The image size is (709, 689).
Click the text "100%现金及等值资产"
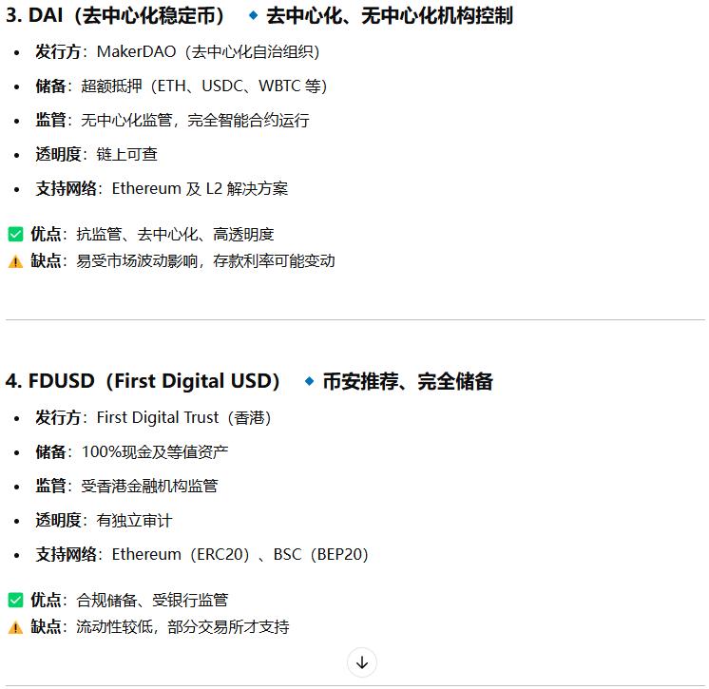155,451
